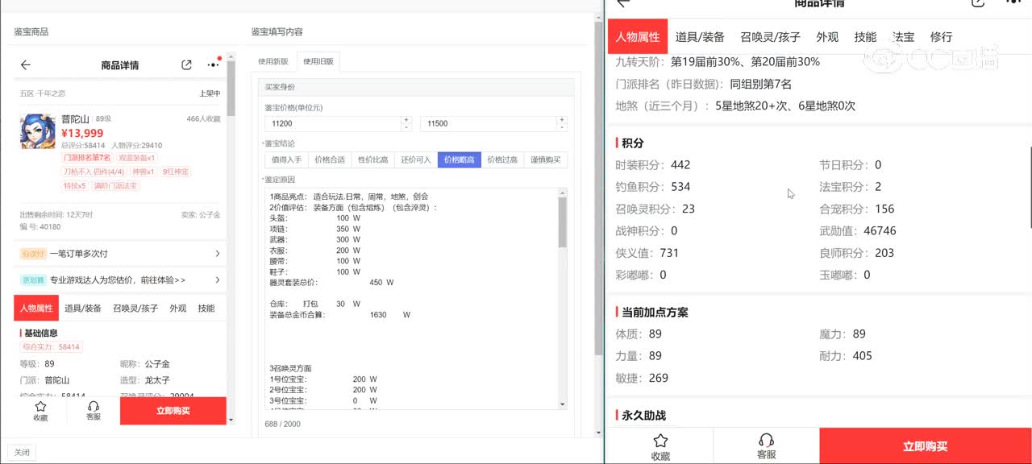Click the back arrow in left 商品详情 header
Viewport: 1032px width, 464px height.
[26, 65]
